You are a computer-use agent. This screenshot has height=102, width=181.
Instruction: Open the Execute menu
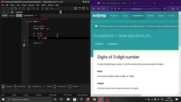point(31,5)
